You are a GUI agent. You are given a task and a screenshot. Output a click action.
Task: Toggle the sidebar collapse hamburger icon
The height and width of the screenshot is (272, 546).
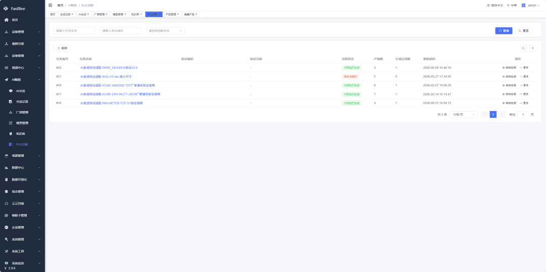click(51, 5)
